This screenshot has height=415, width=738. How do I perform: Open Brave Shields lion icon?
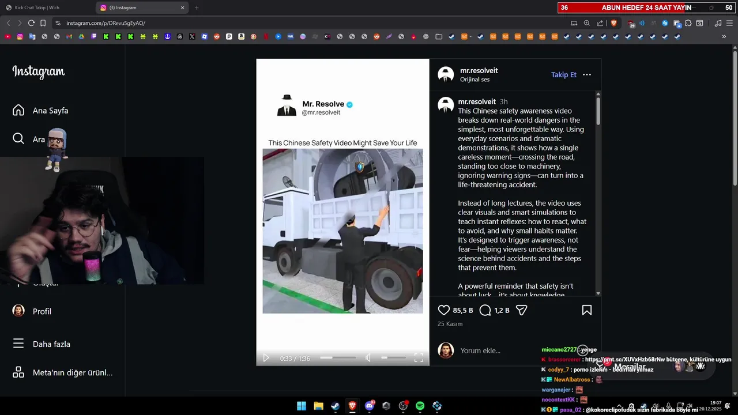pos(613,23)
